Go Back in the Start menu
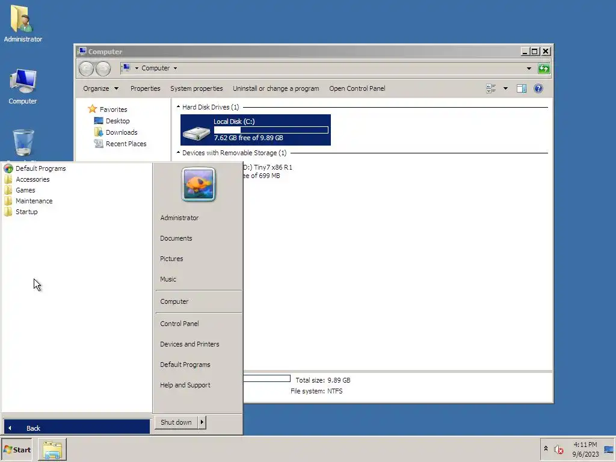616x462 pixels. coord(76,428)
